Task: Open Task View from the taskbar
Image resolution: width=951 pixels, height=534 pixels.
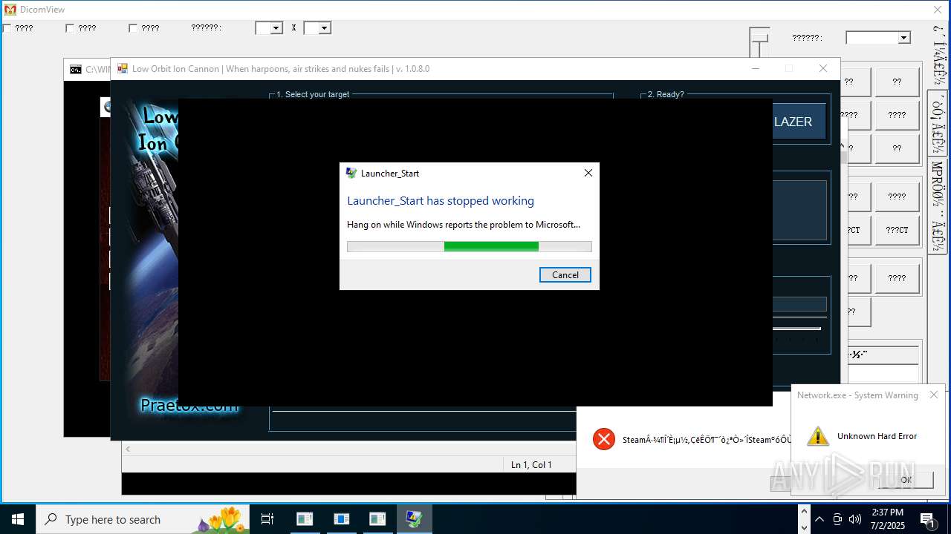Action: point(267,519)
